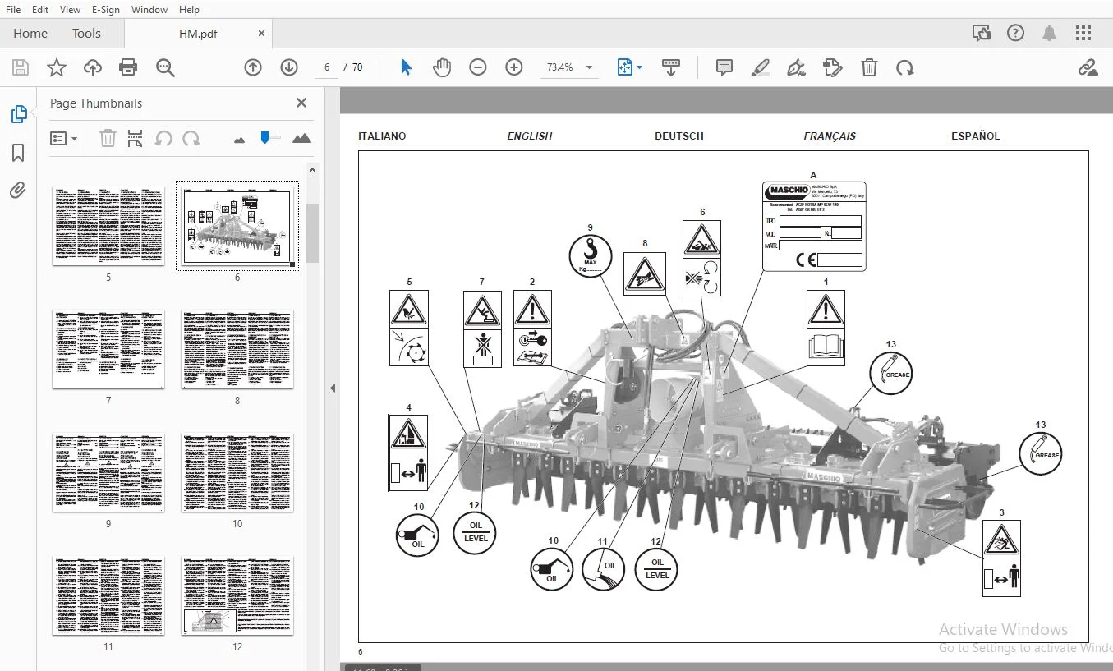Select page 6 thumbnail
1113x671 pixels.
coord(237,226)
